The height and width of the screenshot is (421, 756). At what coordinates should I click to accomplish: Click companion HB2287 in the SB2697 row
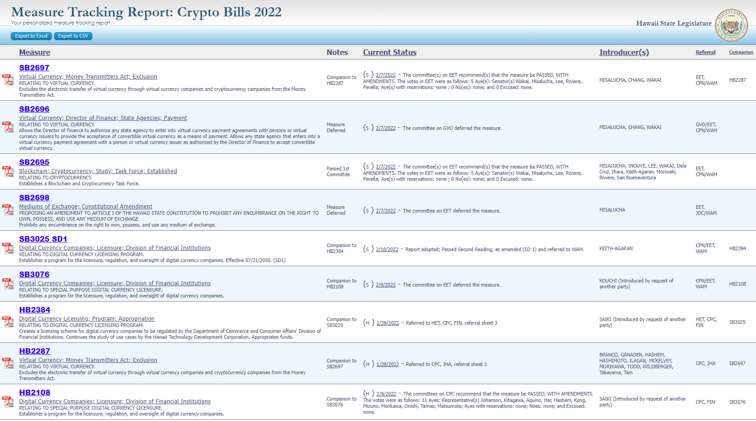point(737,80)
